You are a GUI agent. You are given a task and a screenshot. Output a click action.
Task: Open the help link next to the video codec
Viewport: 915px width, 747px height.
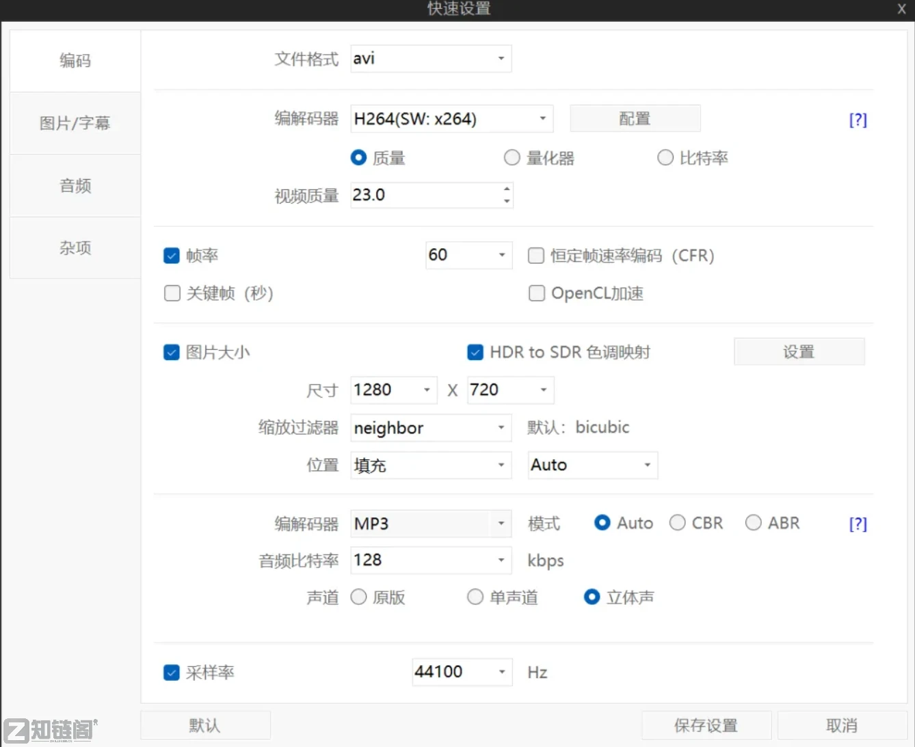858,119
